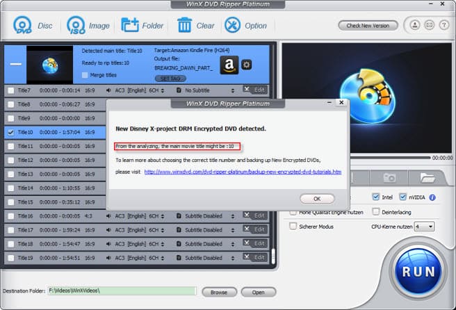Enable the Deinterlacing checkbox
Viewport: 456px width, 310px height.
(x=376, y=211)
